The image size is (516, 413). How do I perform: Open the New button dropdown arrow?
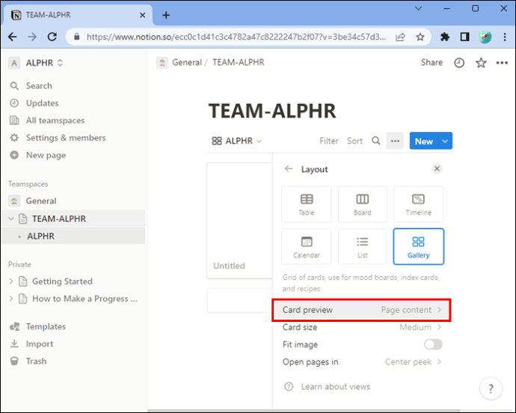click(x=445, y=141)
